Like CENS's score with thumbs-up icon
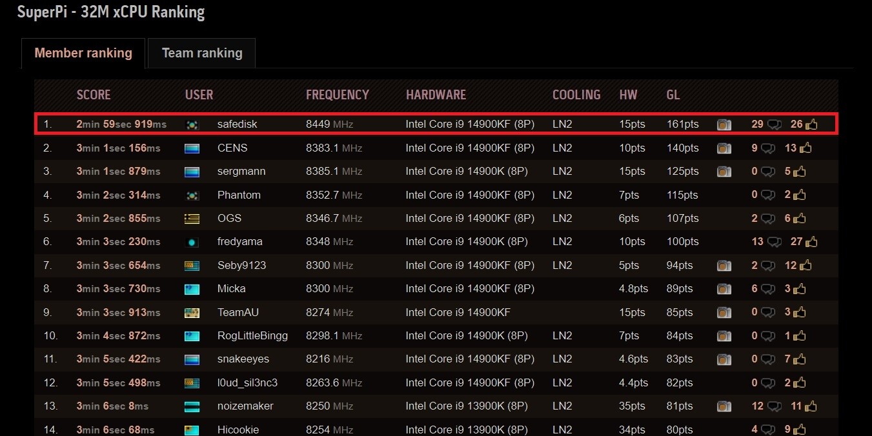The image size is (872, 436). [806, 148]
